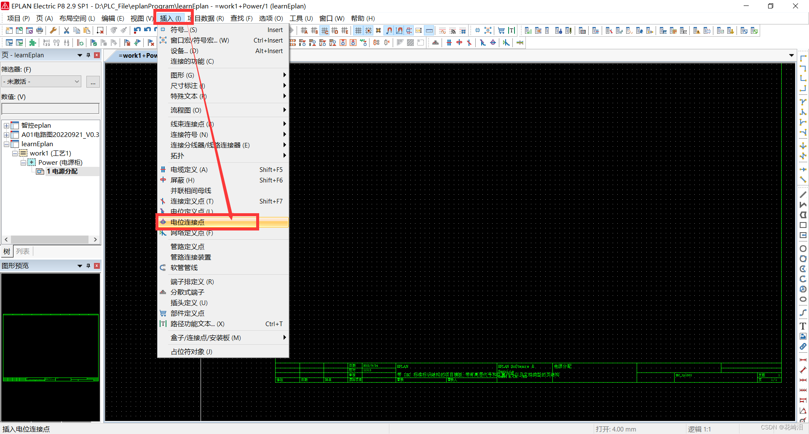Click the flag with red X icon
This screenshot has height=434, width=809.
coord(151,43)
